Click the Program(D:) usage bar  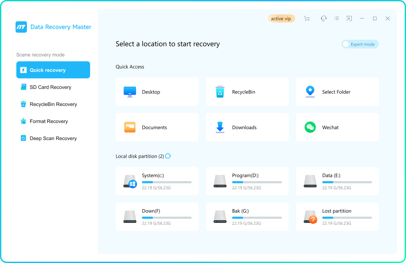[x=257, y=182]
